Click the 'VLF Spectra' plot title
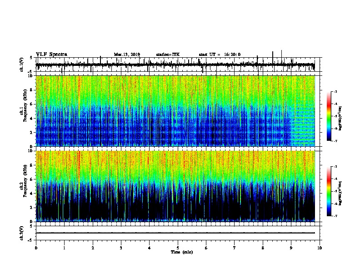This screenshot has height=278, width=360. [51, 54]
